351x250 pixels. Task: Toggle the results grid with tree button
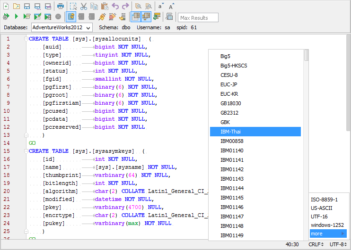point(146,17)
